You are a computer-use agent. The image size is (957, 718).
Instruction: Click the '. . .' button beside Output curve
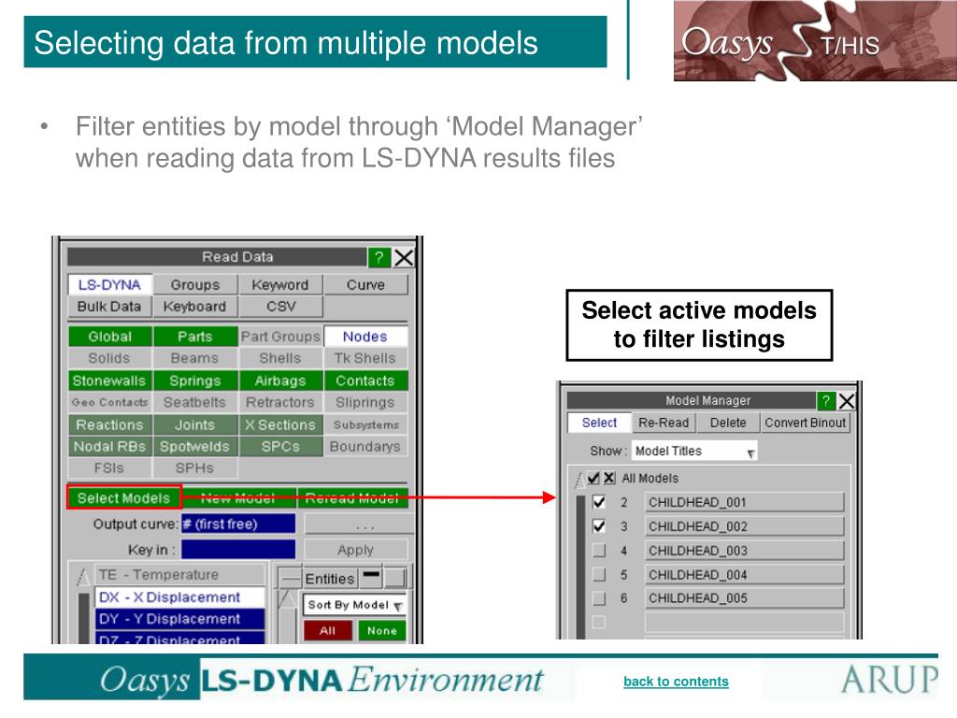pos(355,524)
